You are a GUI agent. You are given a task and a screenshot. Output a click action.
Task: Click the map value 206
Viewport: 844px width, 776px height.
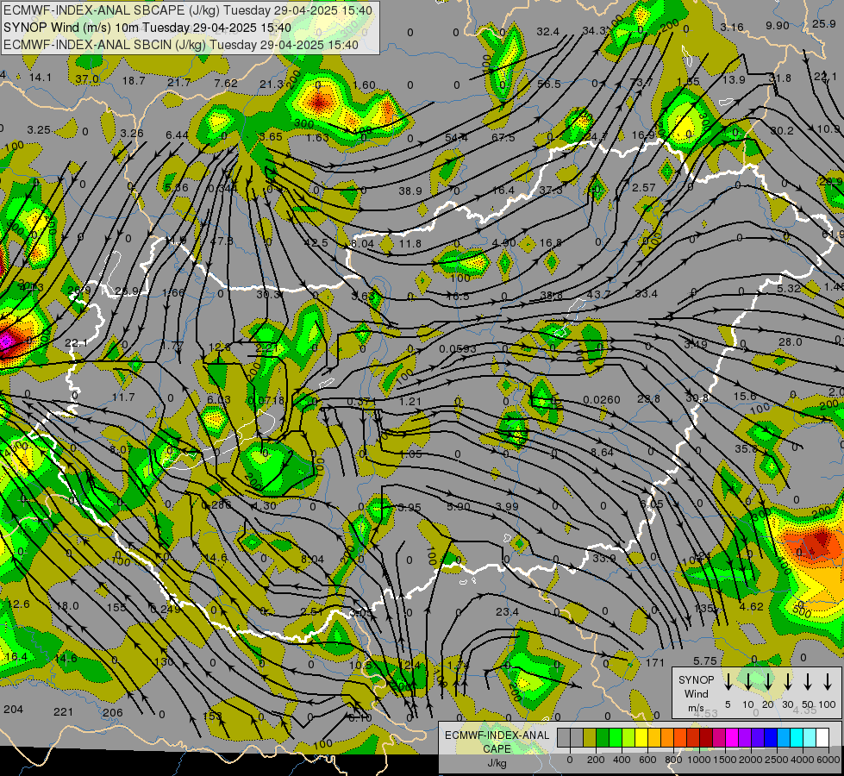click(x=112, y=712)
